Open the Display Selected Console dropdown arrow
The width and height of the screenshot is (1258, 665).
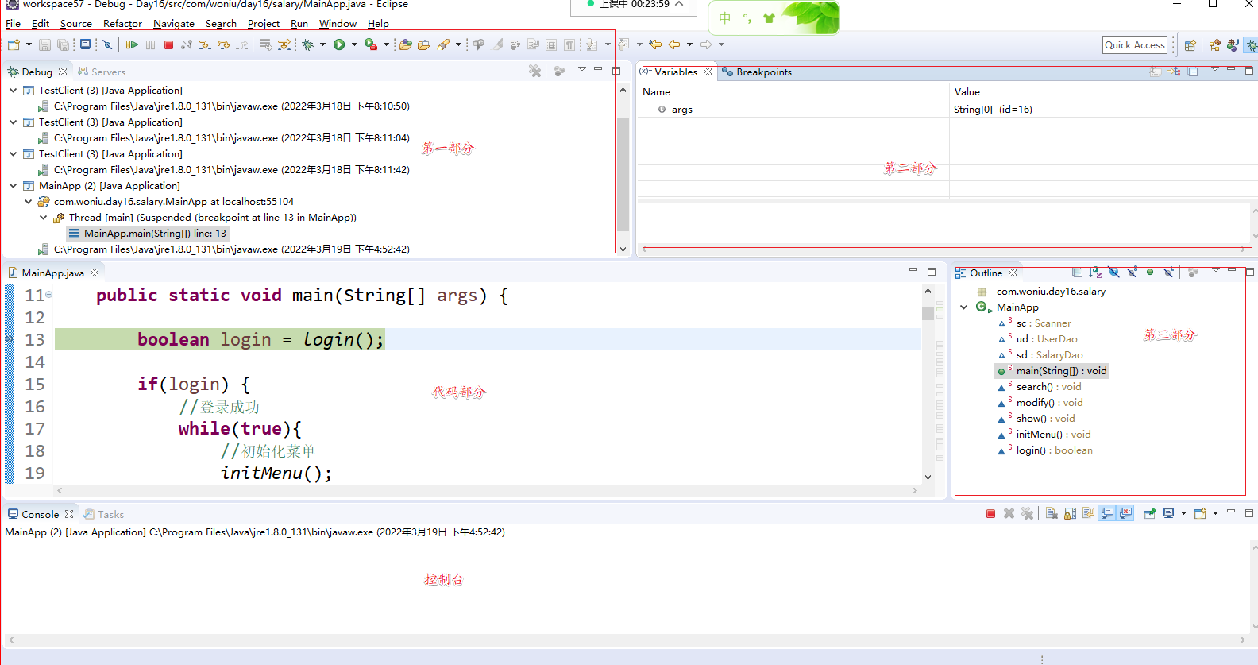tap(1183, 513)
